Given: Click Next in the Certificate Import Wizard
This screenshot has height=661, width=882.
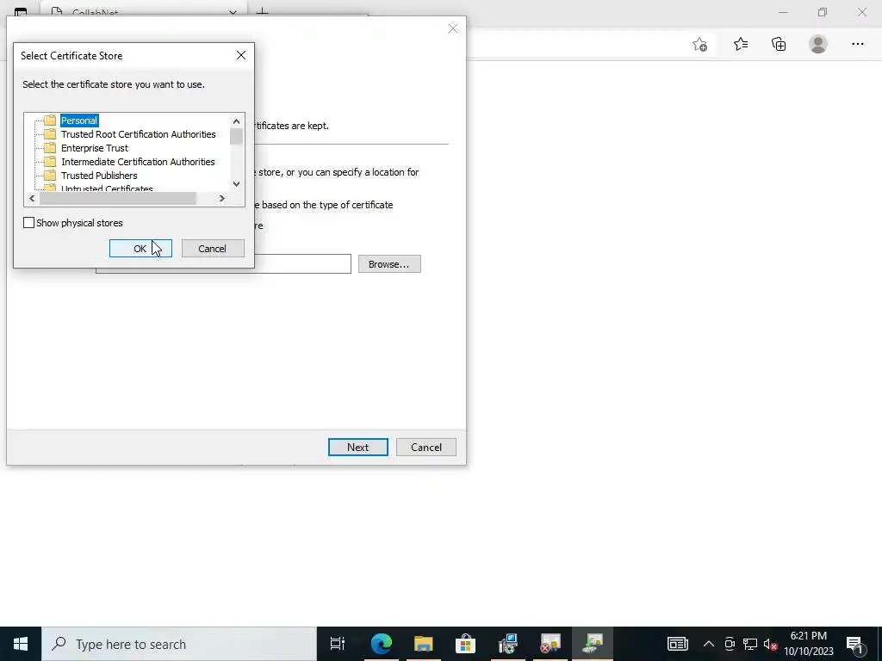Looking at the screenshot, I should click(357, 448).
